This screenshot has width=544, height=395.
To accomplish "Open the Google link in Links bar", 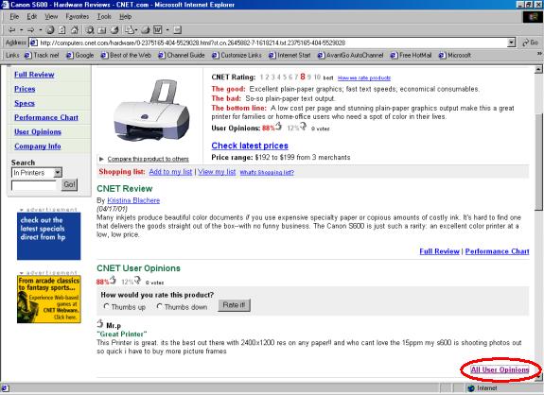I will 80,55.
